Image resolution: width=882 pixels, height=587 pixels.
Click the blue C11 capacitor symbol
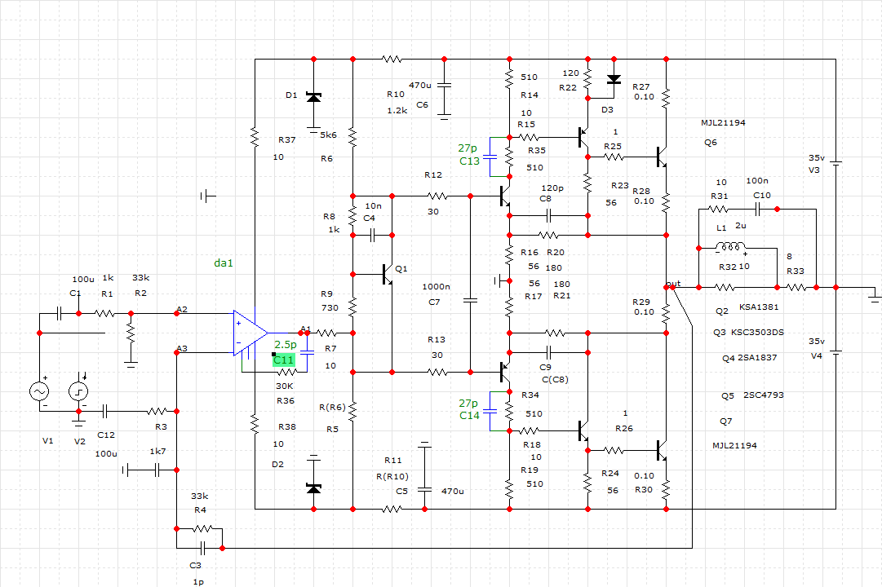click(x=307, y=352)
